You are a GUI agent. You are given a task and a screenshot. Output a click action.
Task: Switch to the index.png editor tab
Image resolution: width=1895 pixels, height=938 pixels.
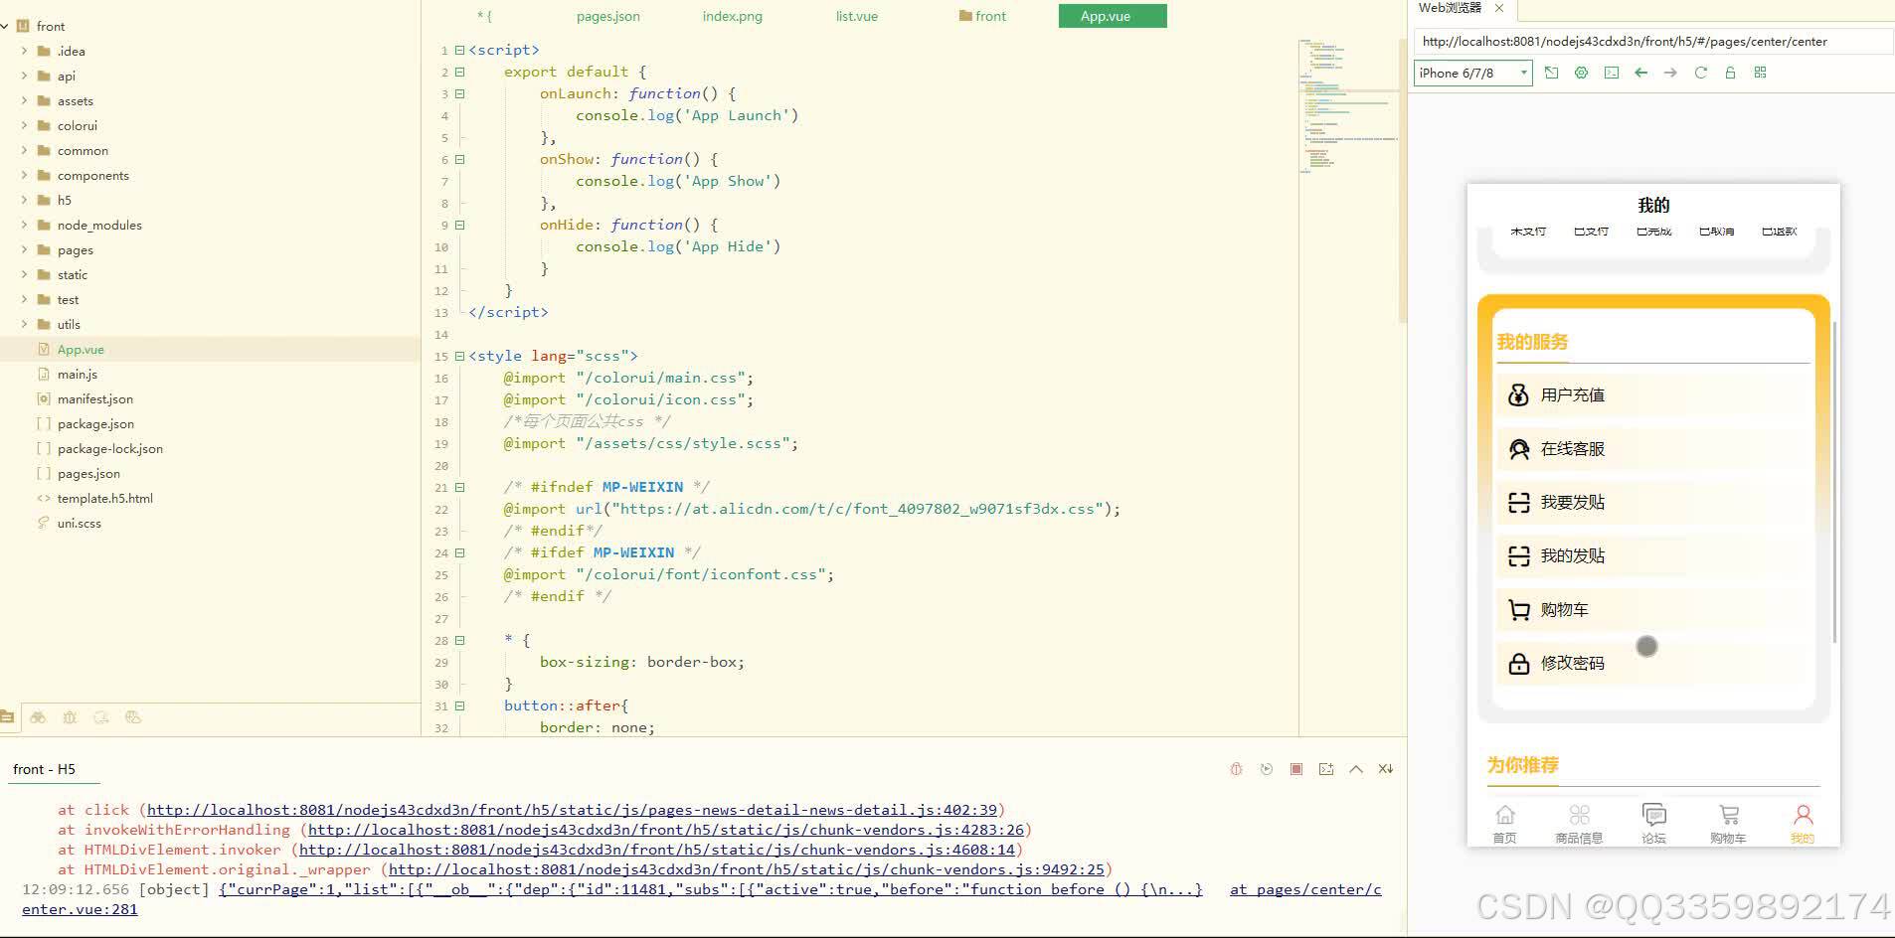(732, 16)
